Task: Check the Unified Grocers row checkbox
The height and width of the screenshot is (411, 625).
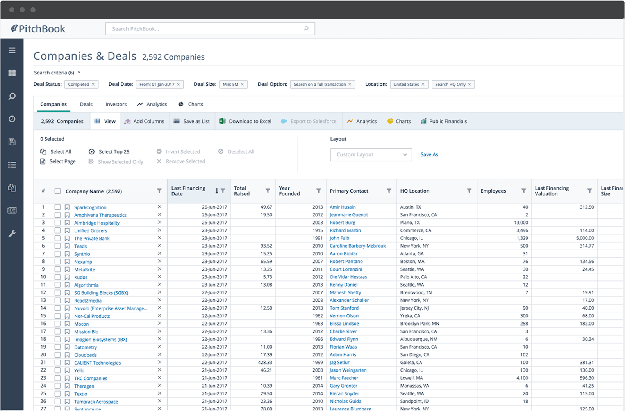Action: (57, 230)
